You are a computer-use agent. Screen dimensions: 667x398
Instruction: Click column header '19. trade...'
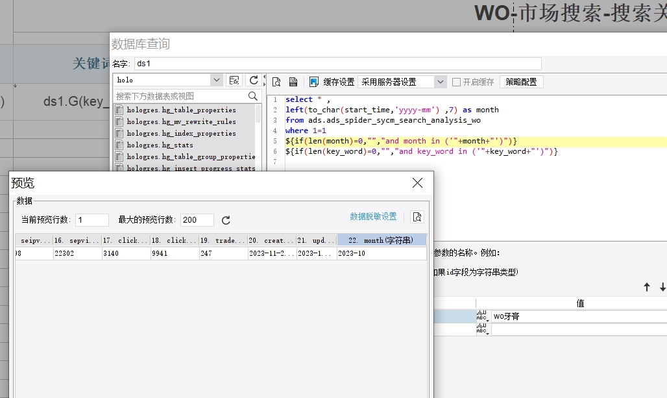coord(224,240)
